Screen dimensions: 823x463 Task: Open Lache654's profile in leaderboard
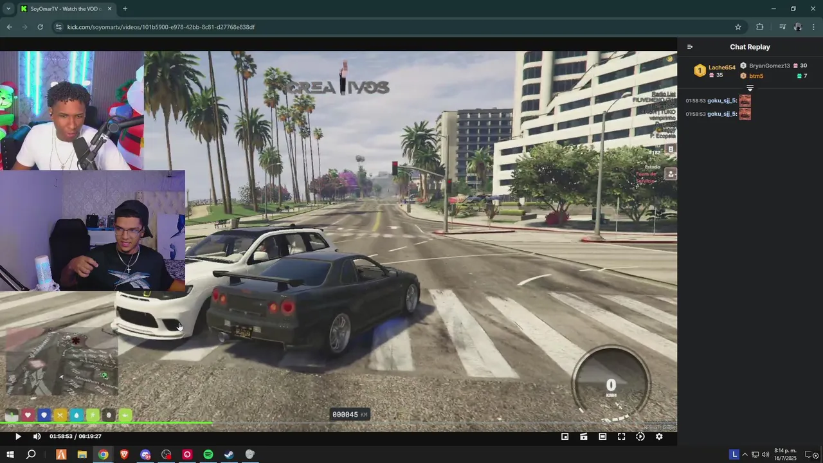(722, 68)
